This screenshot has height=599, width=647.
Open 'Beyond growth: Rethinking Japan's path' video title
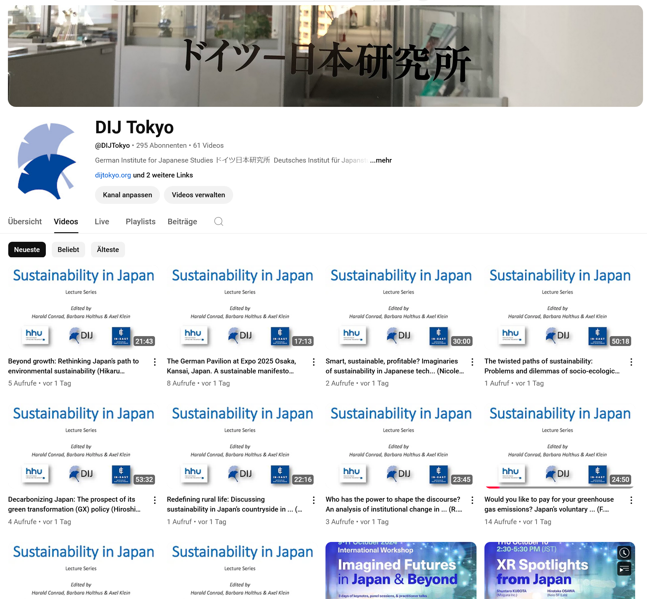74,366
